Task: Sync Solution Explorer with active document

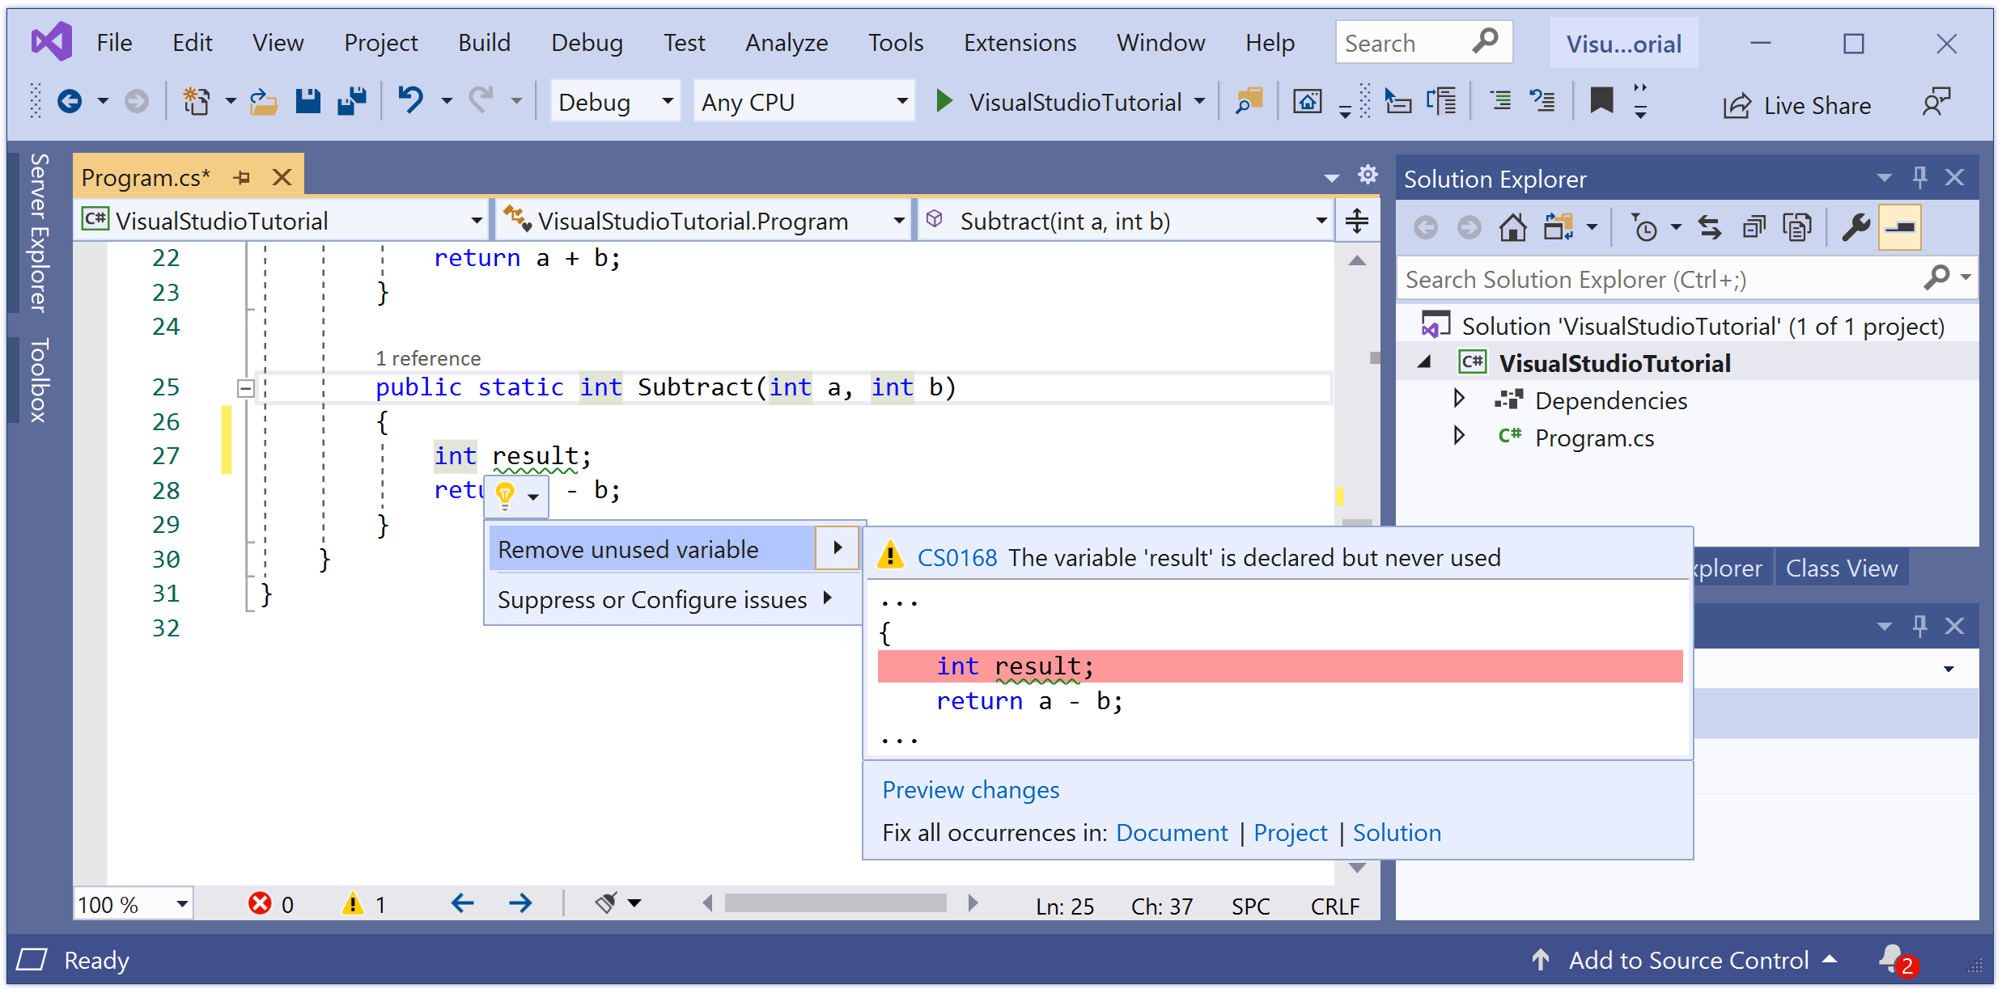Action: pos(1710,227)
